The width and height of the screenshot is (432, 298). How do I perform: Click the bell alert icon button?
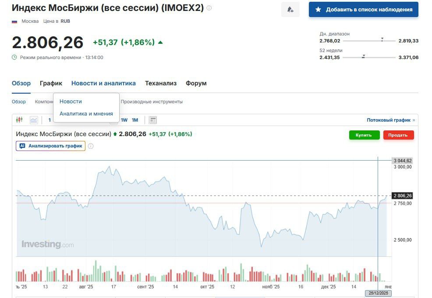[x=290, y=10]
